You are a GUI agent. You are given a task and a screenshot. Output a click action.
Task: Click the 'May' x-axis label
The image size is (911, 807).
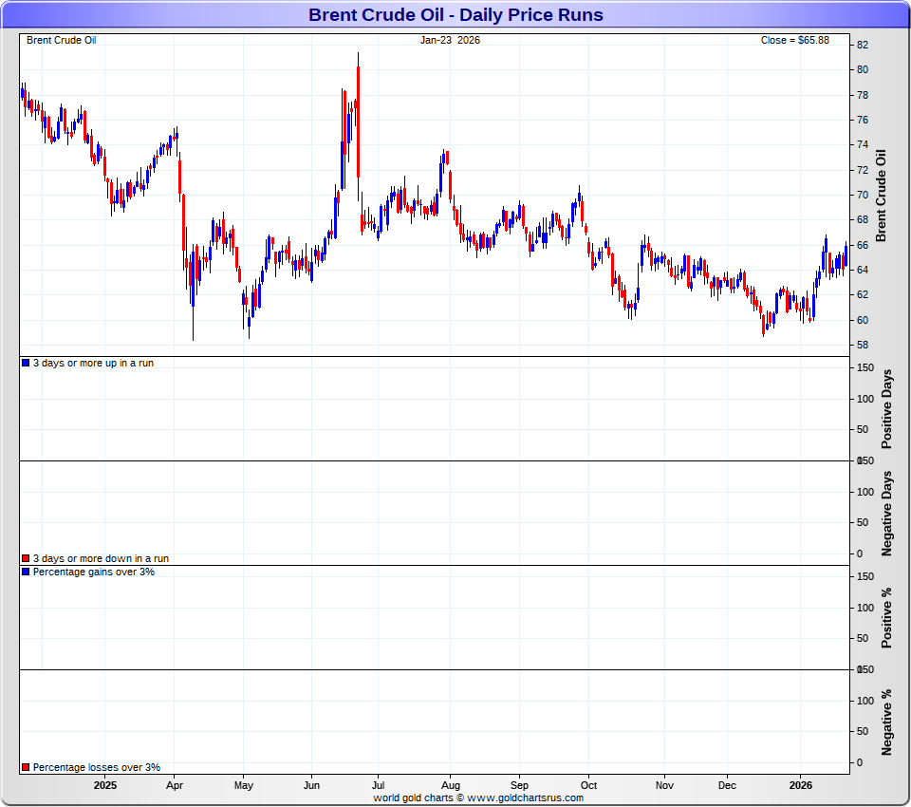[244, 785]
